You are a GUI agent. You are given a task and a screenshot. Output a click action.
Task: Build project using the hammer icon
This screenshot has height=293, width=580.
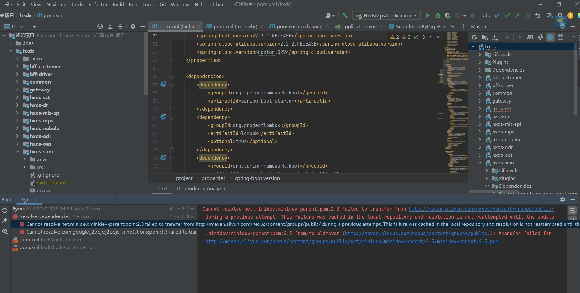click(345, 15)
